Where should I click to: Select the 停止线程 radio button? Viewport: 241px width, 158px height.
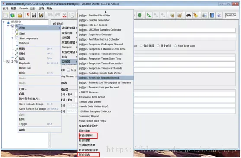click(141, 46)
